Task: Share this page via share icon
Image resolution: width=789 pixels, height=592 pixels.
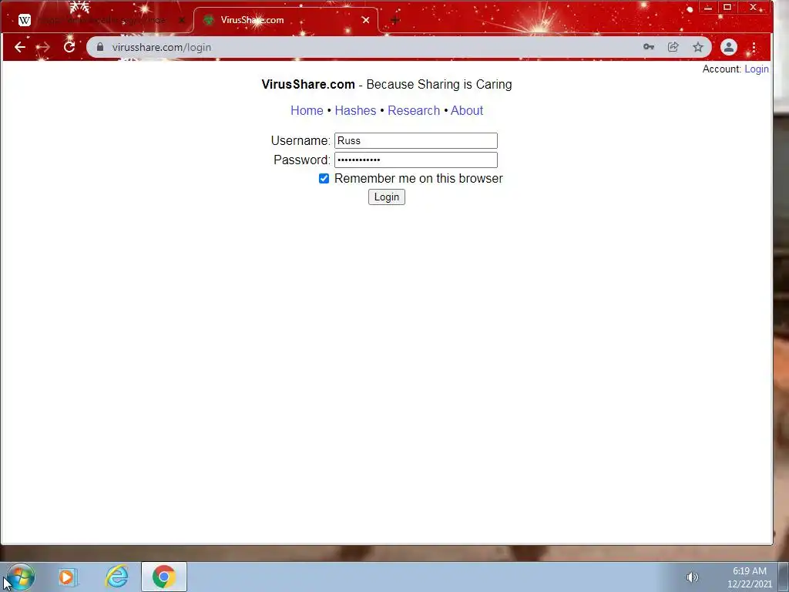Action: tap(673, 47)
